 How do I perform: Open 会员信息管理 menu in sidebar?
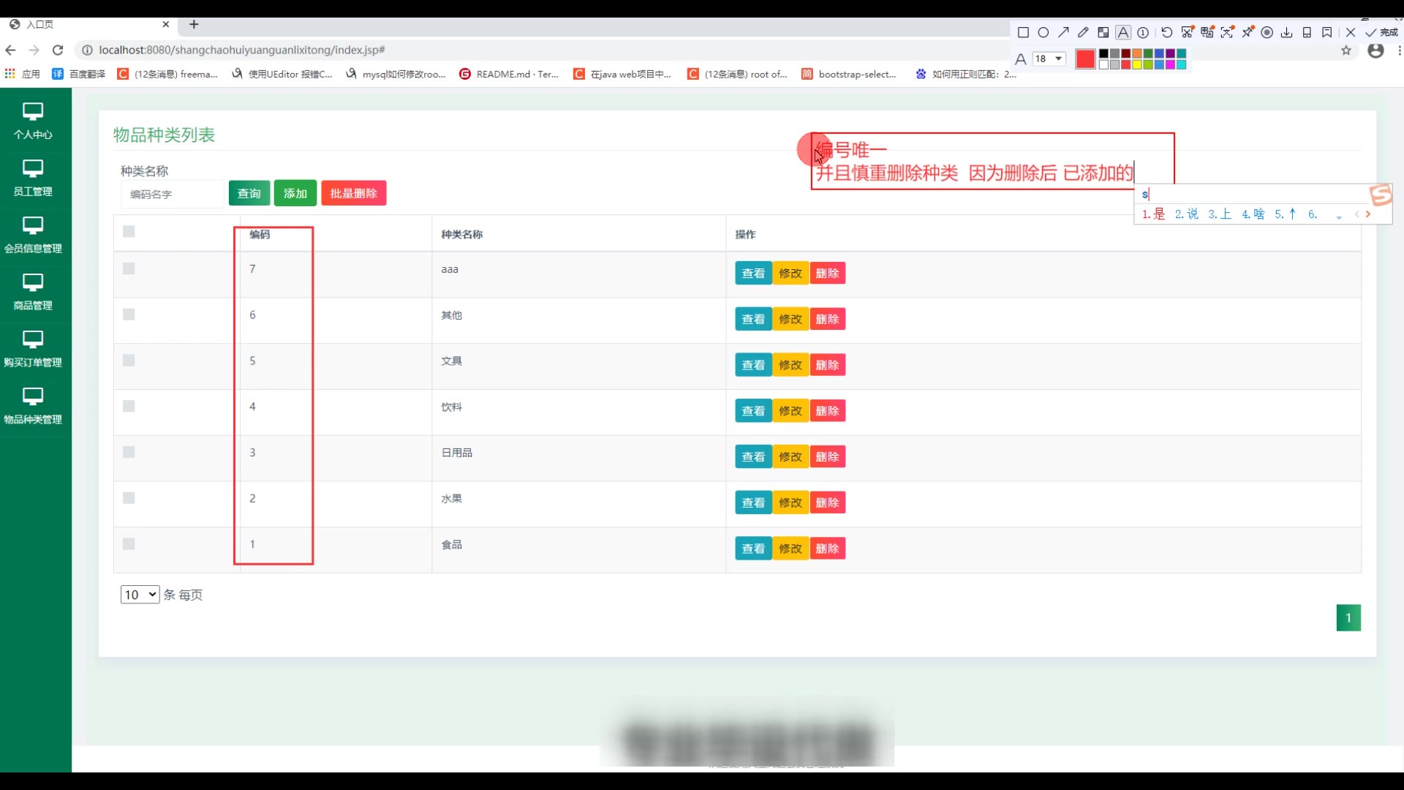pyautogui.click(x=33, y=236)
